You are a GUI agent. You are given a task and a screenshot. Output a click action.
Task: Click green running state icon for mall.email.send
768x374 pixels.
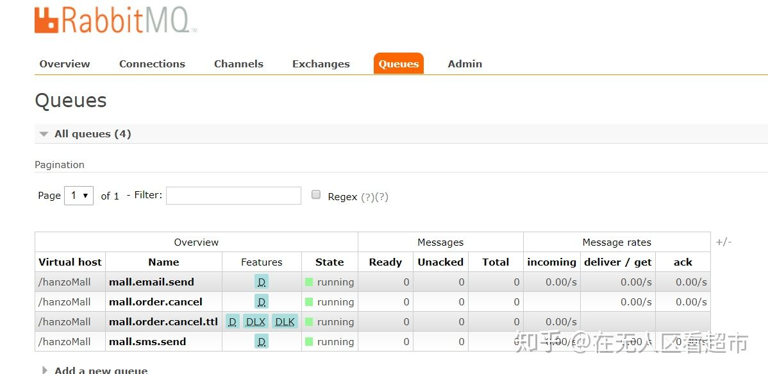tap(308, 282)
